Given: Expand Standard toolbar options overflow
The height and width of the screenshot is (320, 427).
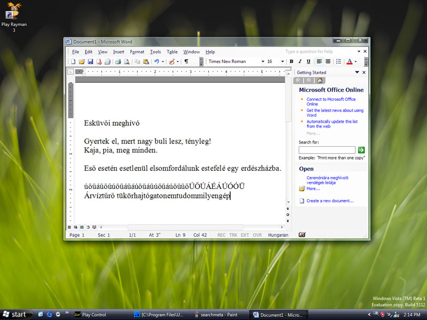Looking at the screenshot, I should click(x=201, y=62).
